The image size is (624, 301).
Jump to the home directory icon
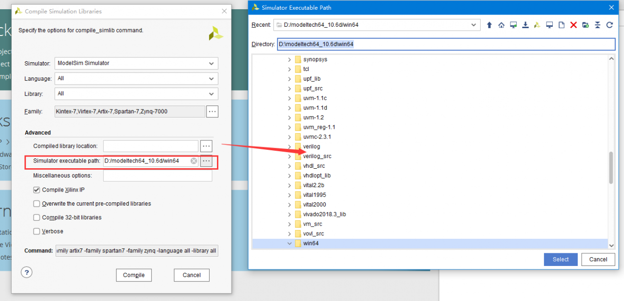pyautogui.click(x=501, y=25)
